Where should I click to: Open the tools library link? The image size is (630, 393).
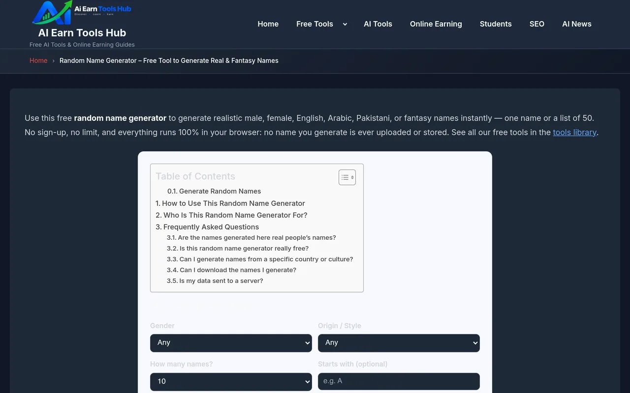(x=574, y=132)
